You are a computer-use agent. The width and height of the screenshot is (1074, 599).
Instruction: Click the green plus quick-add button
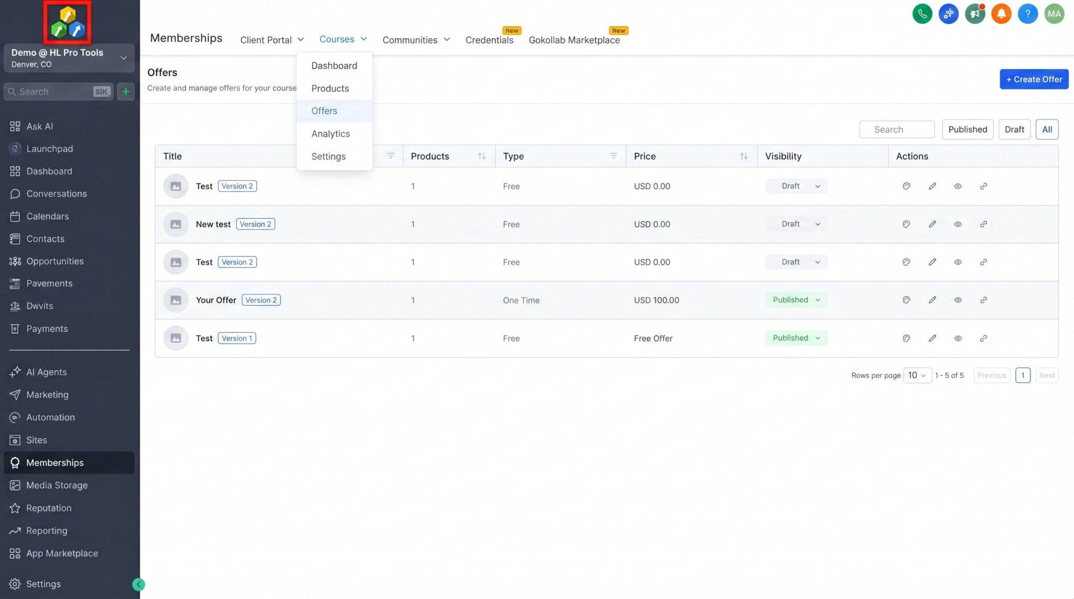(126, 92)
